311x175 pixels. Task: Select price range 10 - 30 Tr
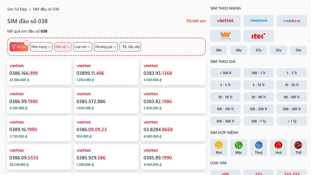tap(292, 85)
